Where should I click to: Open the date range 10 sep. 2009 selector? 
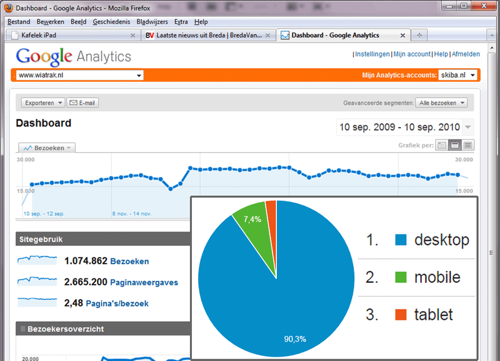click(404, 126)
